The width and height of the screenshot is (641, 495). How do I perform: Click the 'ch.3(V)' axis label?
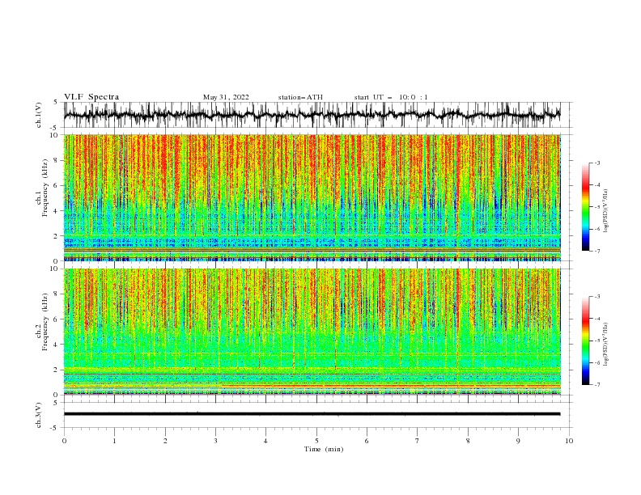pos(39,415)
